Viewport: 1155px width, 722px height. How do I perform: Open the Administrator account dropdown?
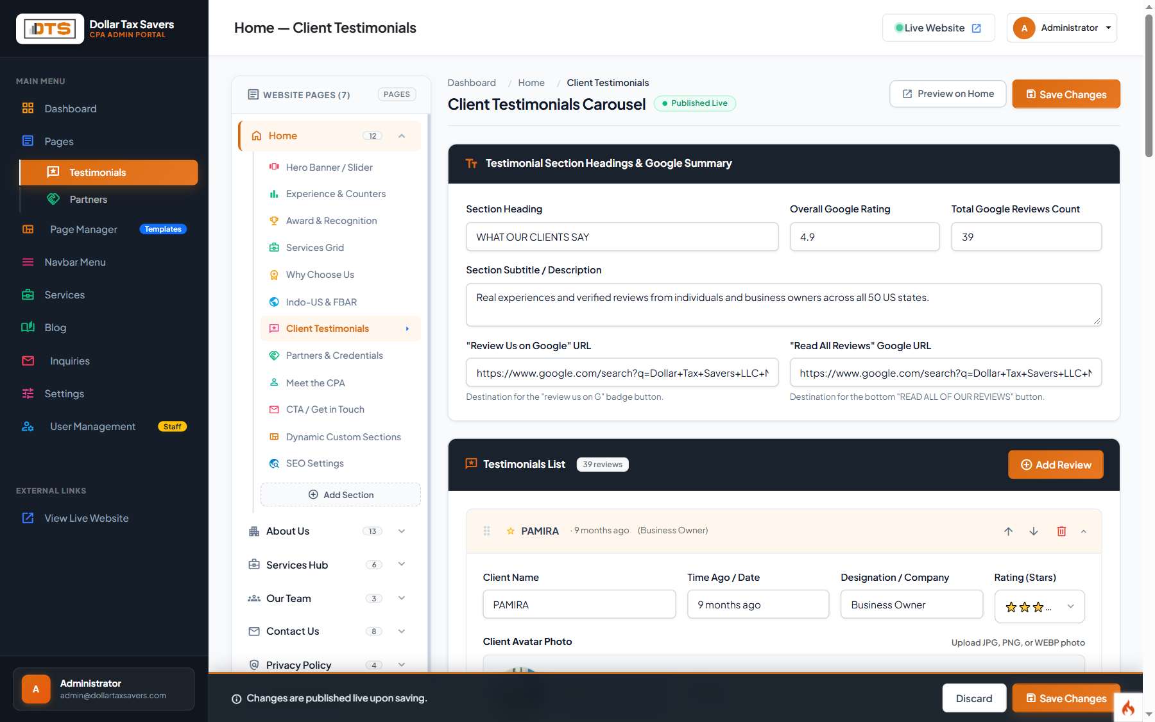pos(1062,28)
